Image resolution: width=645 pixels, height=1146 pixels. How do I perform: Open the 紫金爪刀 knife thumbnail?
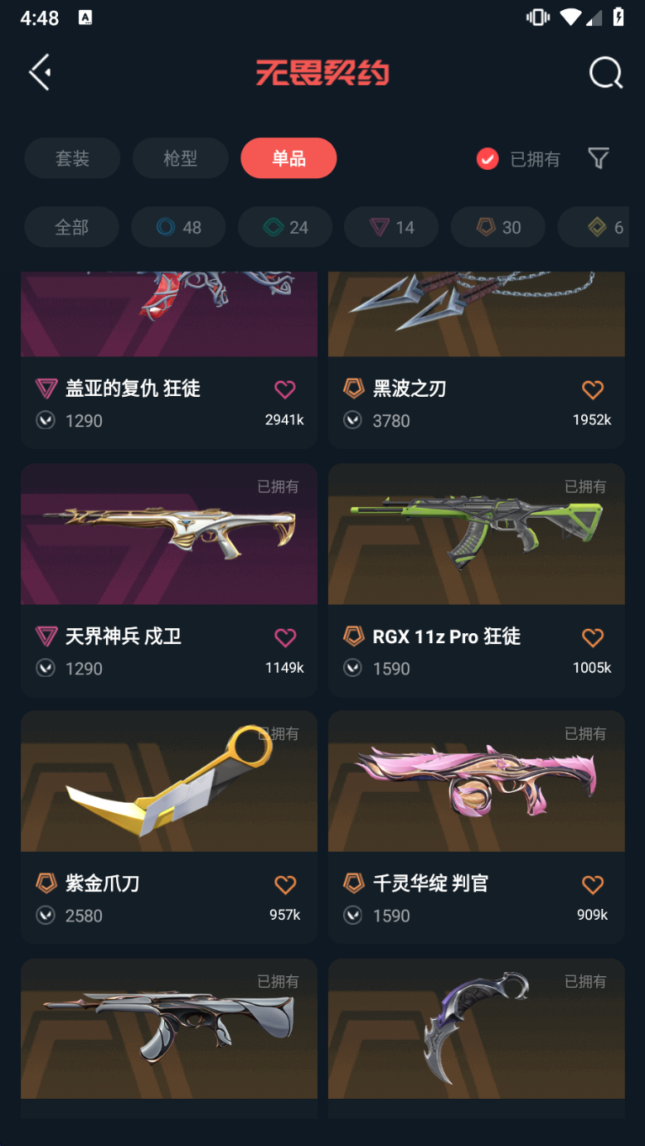(x=169, y=781)
